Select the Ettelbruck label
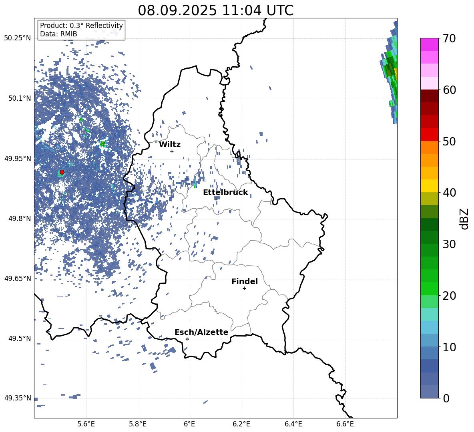 (x=225, y=193)
